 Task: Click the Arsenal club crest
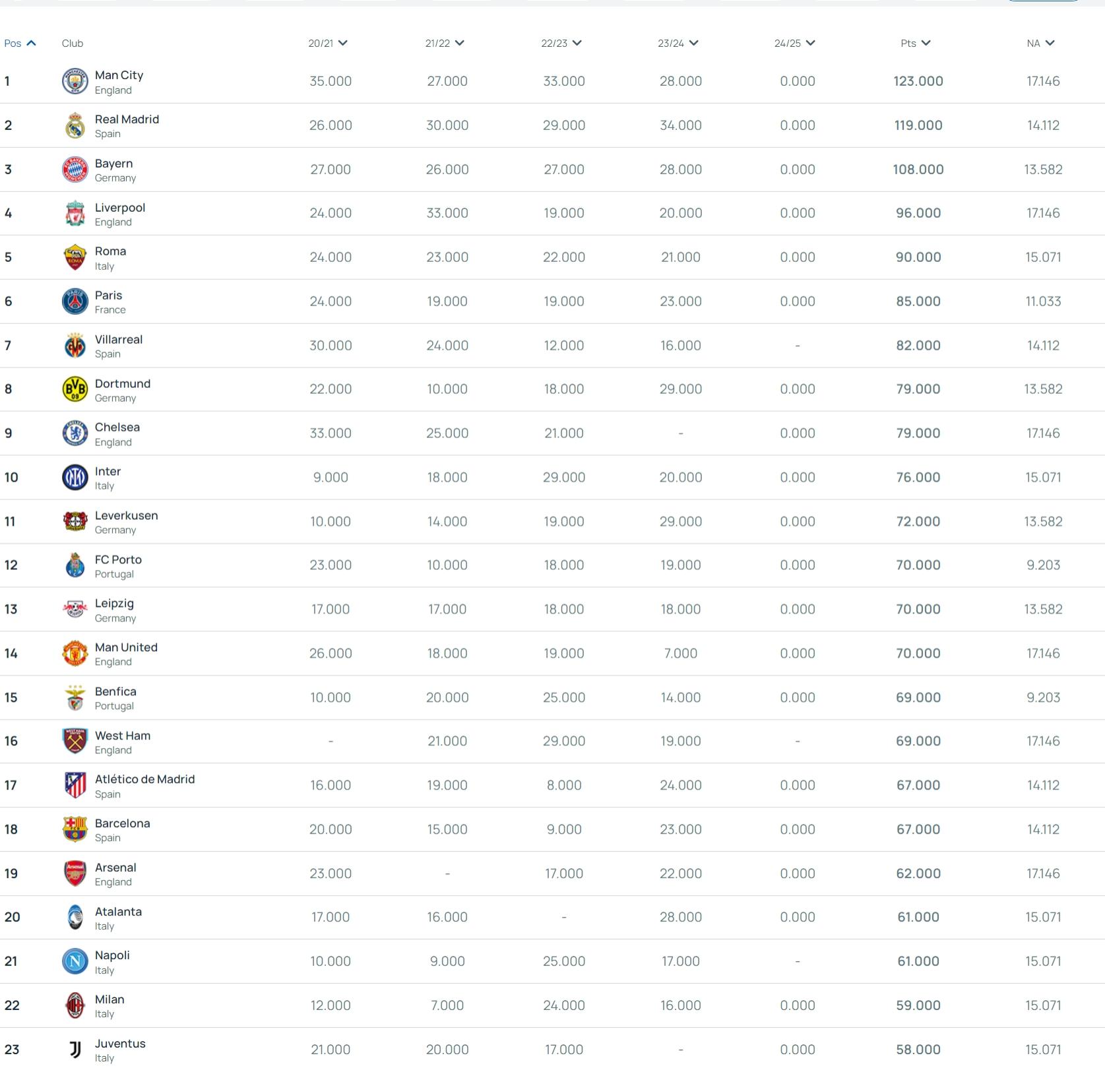(75, 873)
